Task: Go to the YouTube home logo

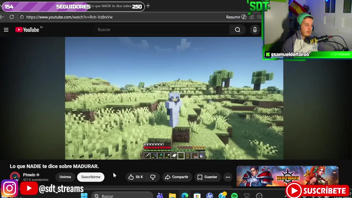Action: pyautogui.click(x=27, y=30)
